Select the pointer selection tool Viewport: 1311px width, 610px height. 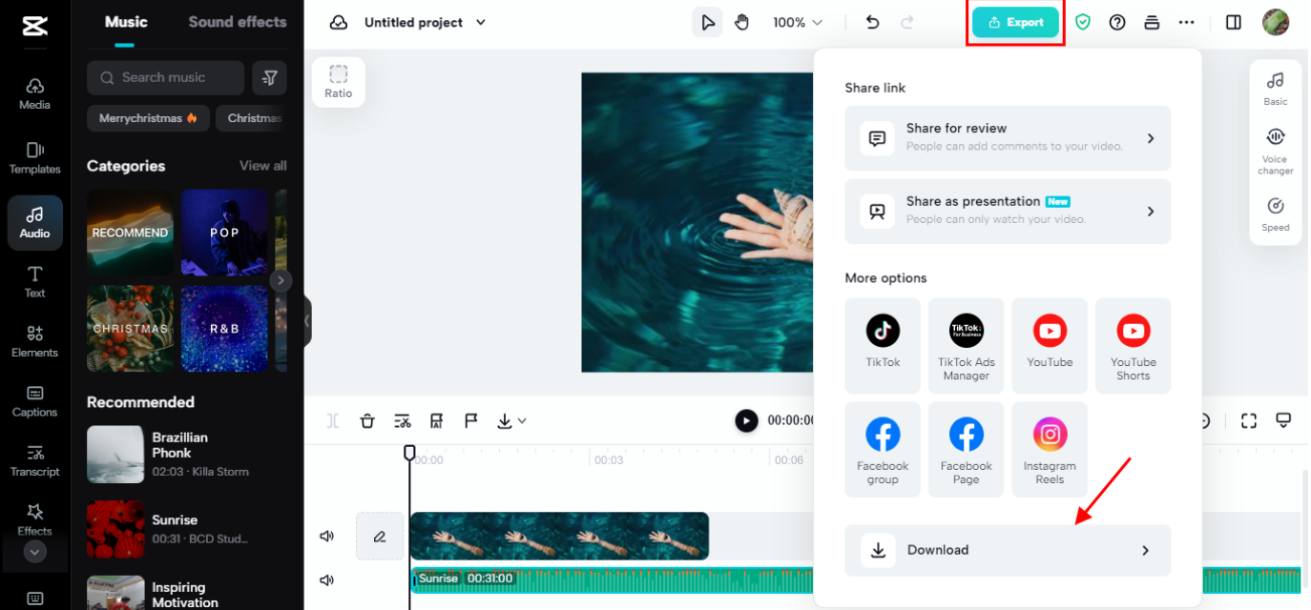[x=707, y=22]
